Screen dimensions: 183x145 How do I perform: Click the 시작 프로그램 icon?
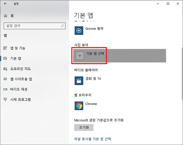5,100
